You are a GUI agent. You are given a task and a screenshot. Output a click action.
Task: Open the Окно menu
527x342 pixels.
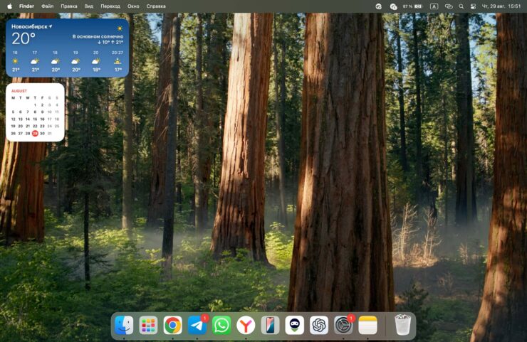(x=133, y=6)
